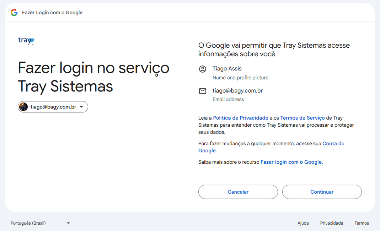380x231 pixels.
Task: Open the tiago@bagy.com.br account switcher
Action: (x=53, y=107)
